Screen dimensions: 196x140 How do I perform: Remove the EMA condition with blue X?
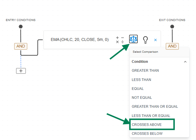(x=155, y=40)
